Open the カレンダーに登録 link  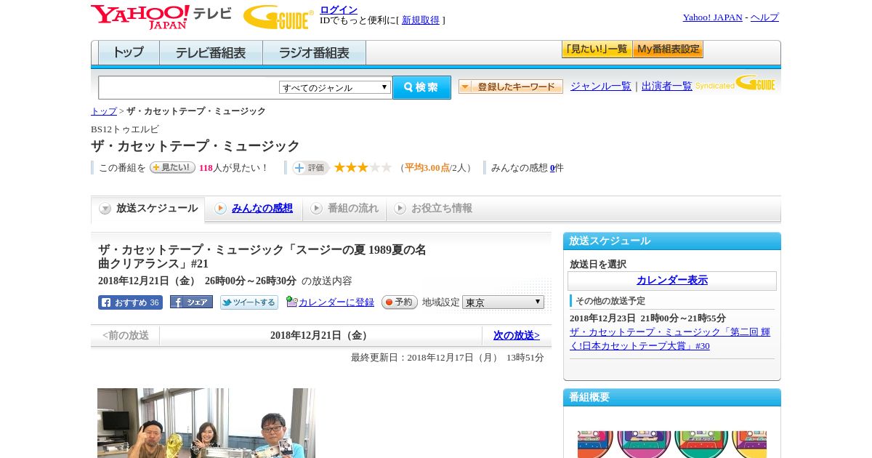click(x=336, y=302)
